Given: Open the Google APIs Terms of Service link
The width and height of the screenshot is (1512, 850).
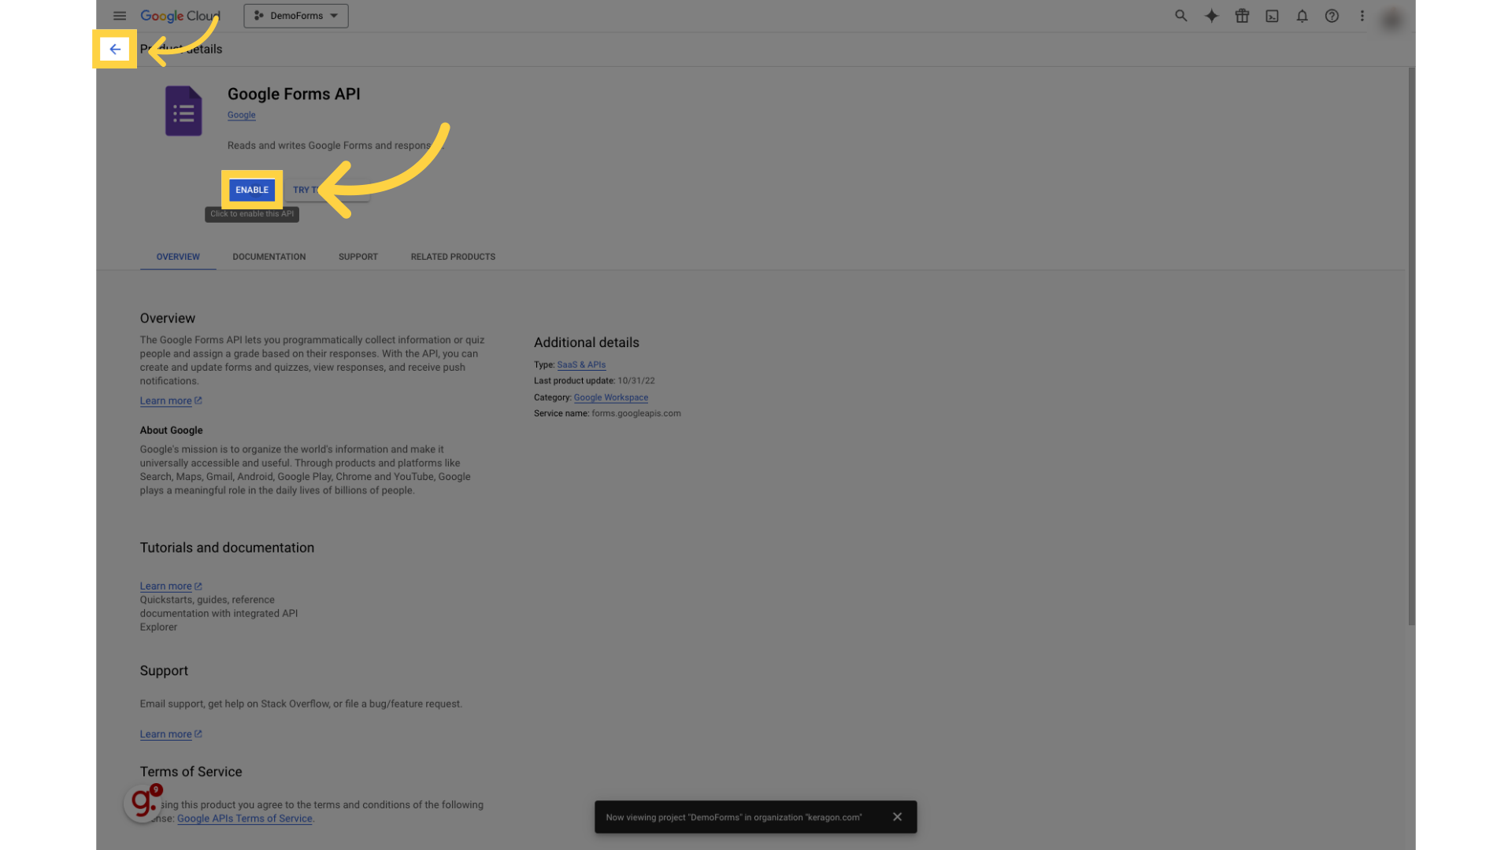Looking at the screenshot, I should [244, 819].
